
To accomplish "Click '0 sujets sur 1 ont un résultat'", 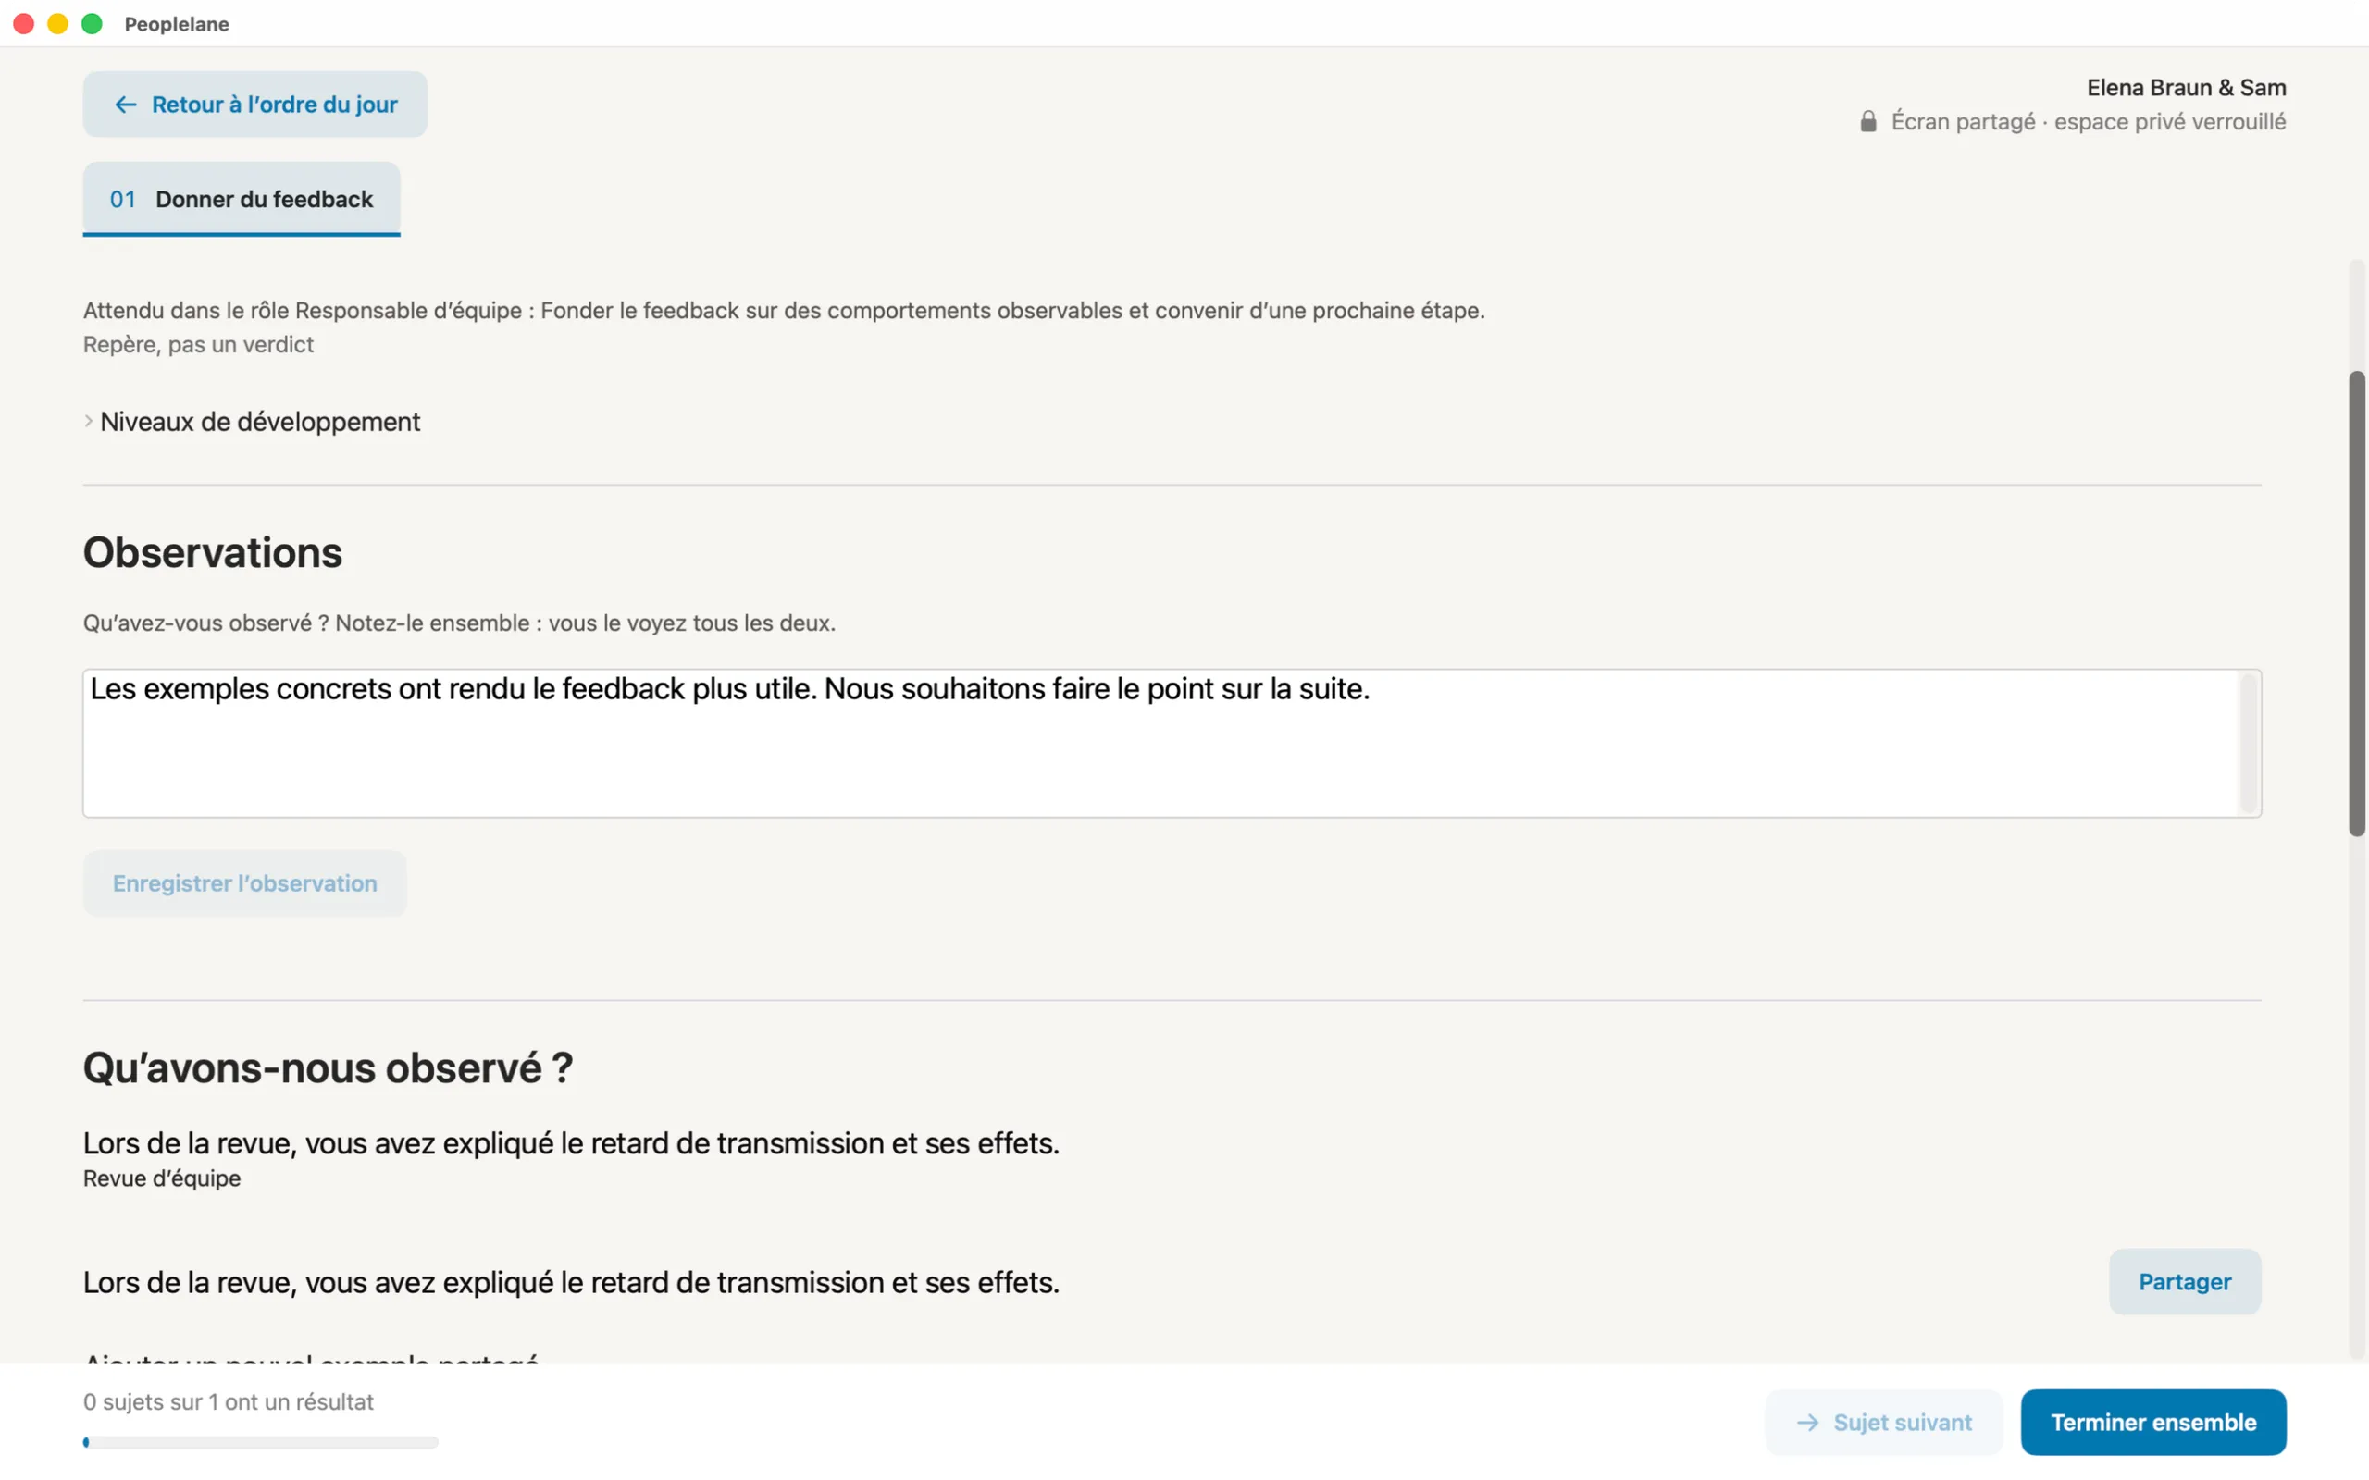I will (228, 1401).
